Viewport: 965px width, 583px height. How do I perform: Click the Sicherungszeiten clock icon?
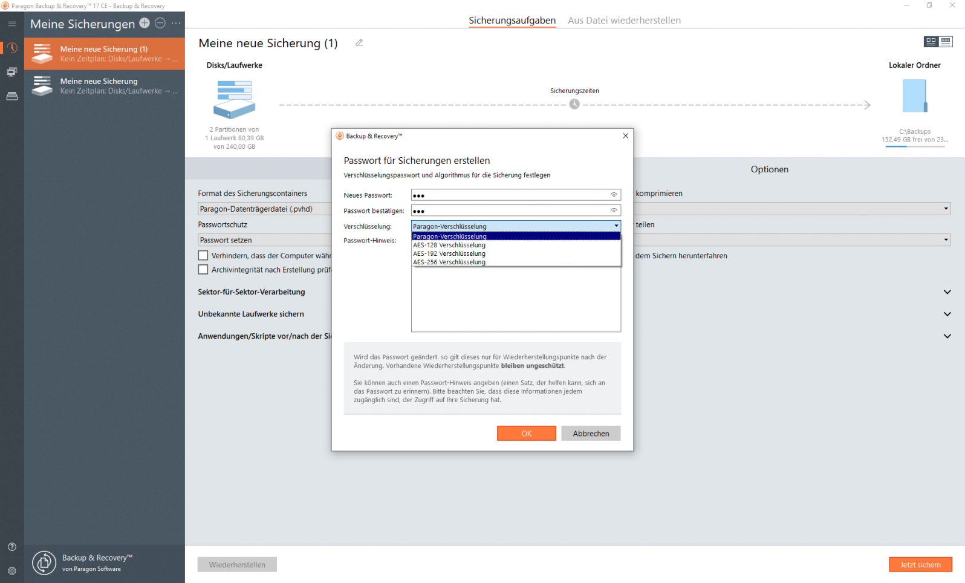[574, 104]
